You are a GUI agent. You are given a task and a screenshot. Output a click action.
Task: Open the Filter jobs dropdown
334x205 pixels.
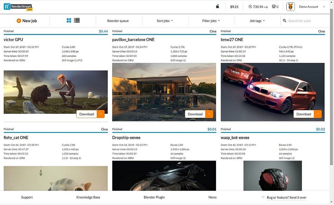point(210,21)
